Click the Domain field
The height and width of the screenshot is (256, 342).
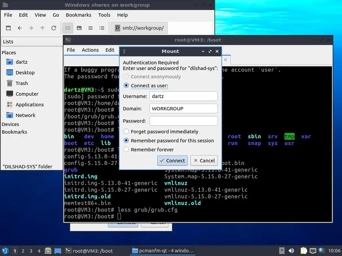pos(184,109)
